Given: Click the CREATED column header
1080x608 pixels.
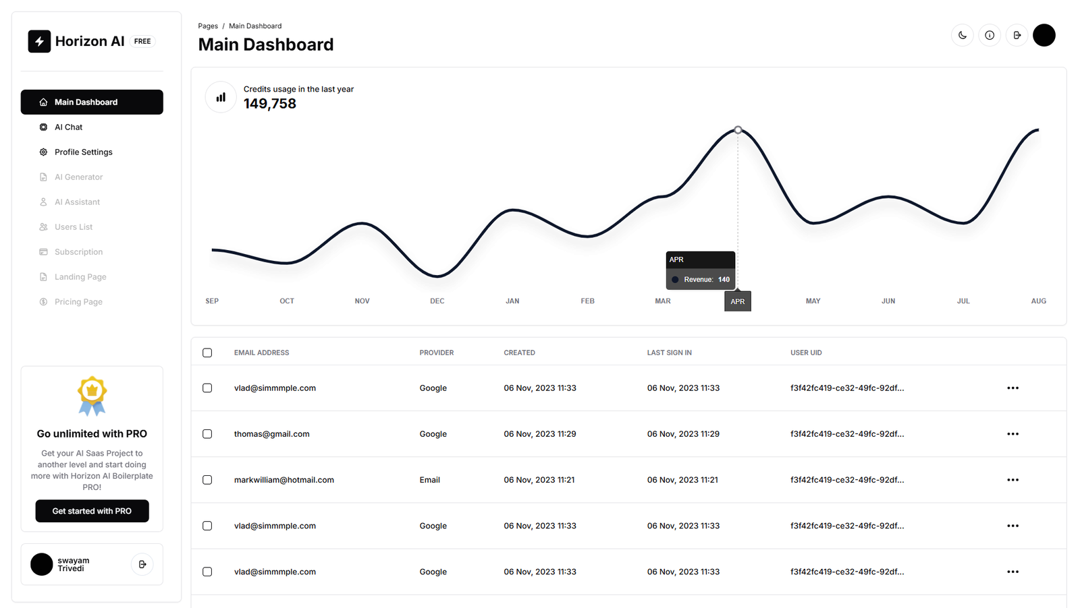Looking at the screenshot, I should [519, 353].
